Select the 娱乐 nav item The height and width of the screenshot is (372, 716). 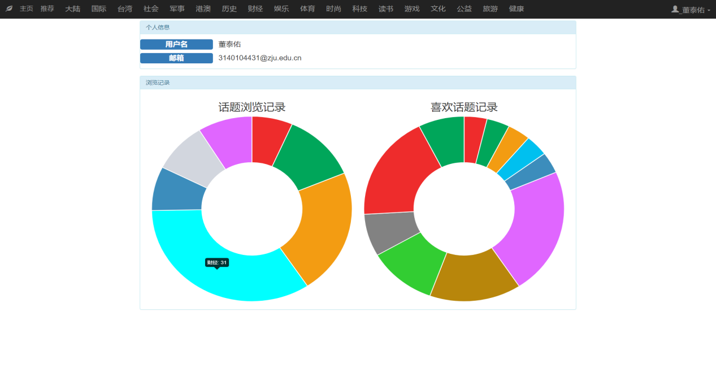pyautogui.click(x=281, y=9)
